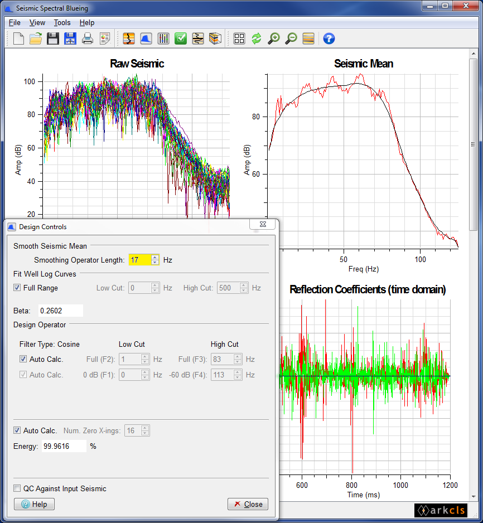This screenshot has height=523, width=483.
Task: Open the Help menu
Action: (x=86, y=23)
